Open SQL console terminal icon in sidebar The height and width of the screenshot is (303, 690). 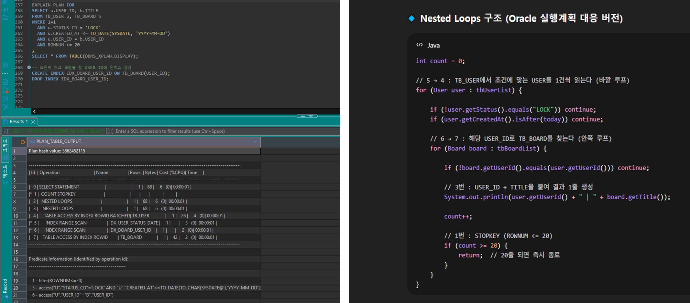[5, 17]
